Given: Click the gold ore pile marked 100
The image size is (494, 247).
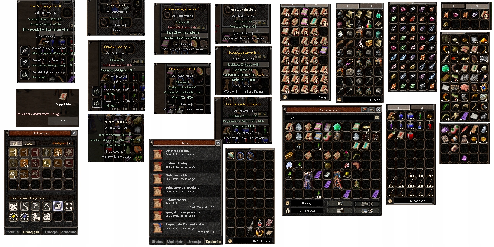Looking at the screenshot, I should click(289, 155).
